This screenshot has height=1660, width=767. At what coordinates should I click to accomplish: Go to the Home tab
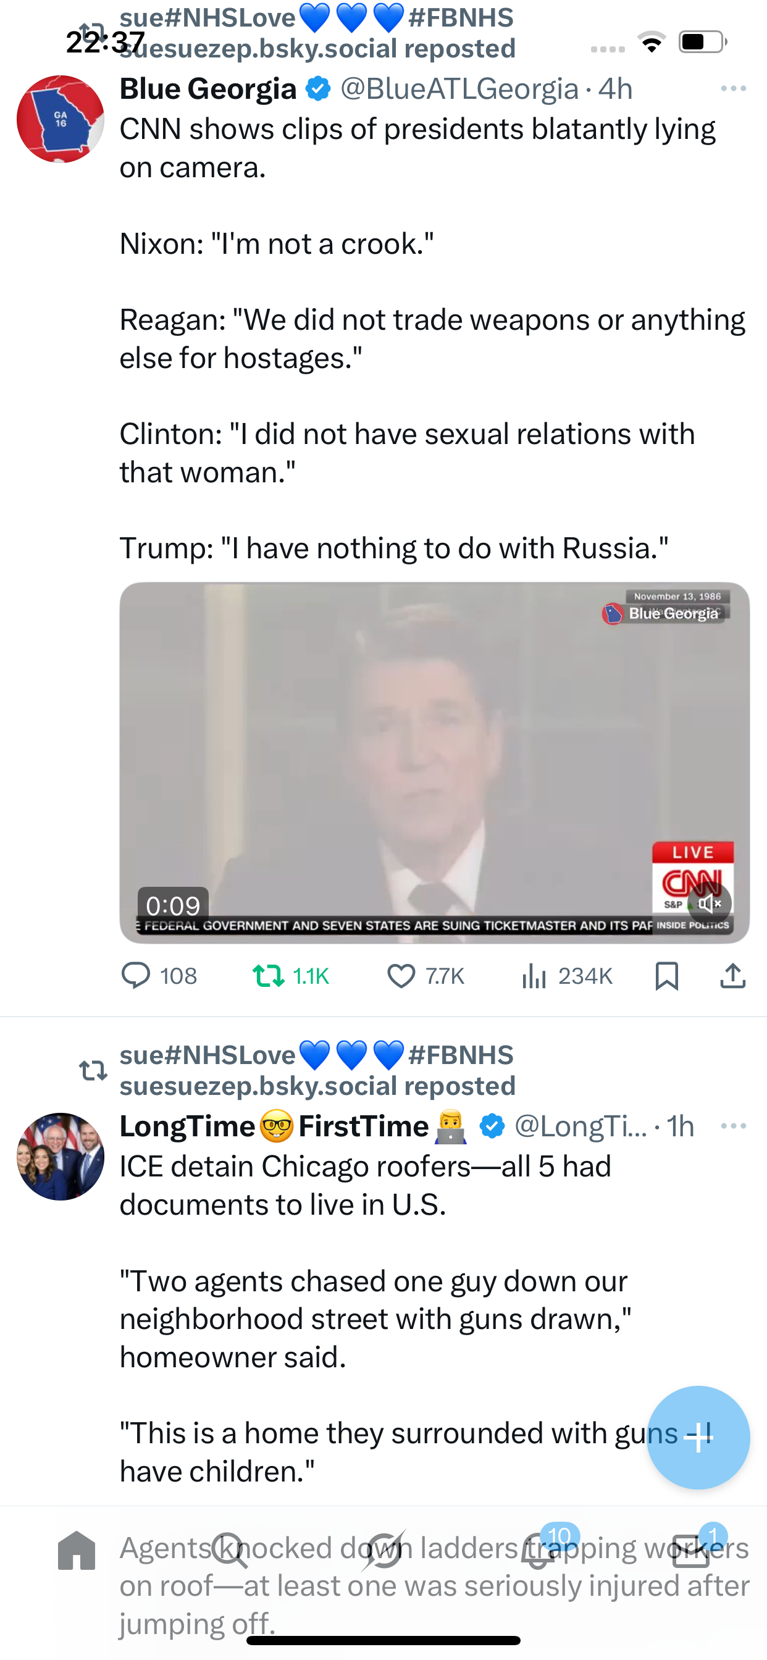pos(77,1551)
